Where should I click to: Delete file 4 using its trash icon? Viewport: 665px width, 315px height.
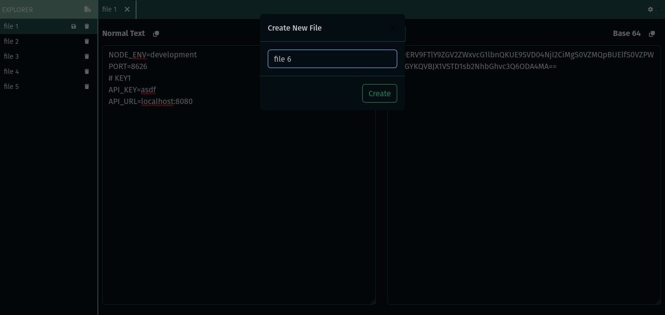(x=87, y=71)
